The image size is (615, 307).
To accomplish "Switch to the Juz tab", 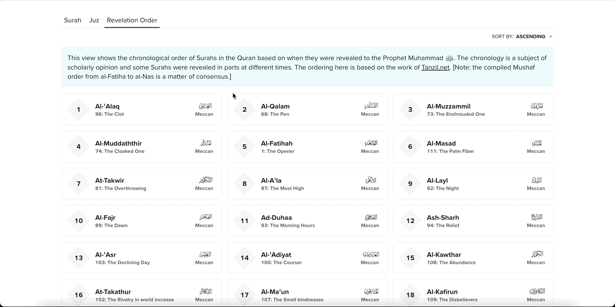I will click(94, 20).
